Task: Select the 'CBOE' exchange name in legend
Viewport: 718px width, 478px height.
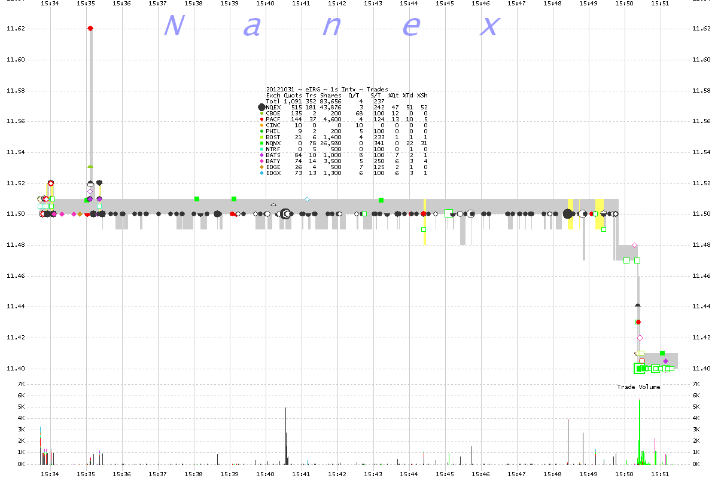Action: 273,114
